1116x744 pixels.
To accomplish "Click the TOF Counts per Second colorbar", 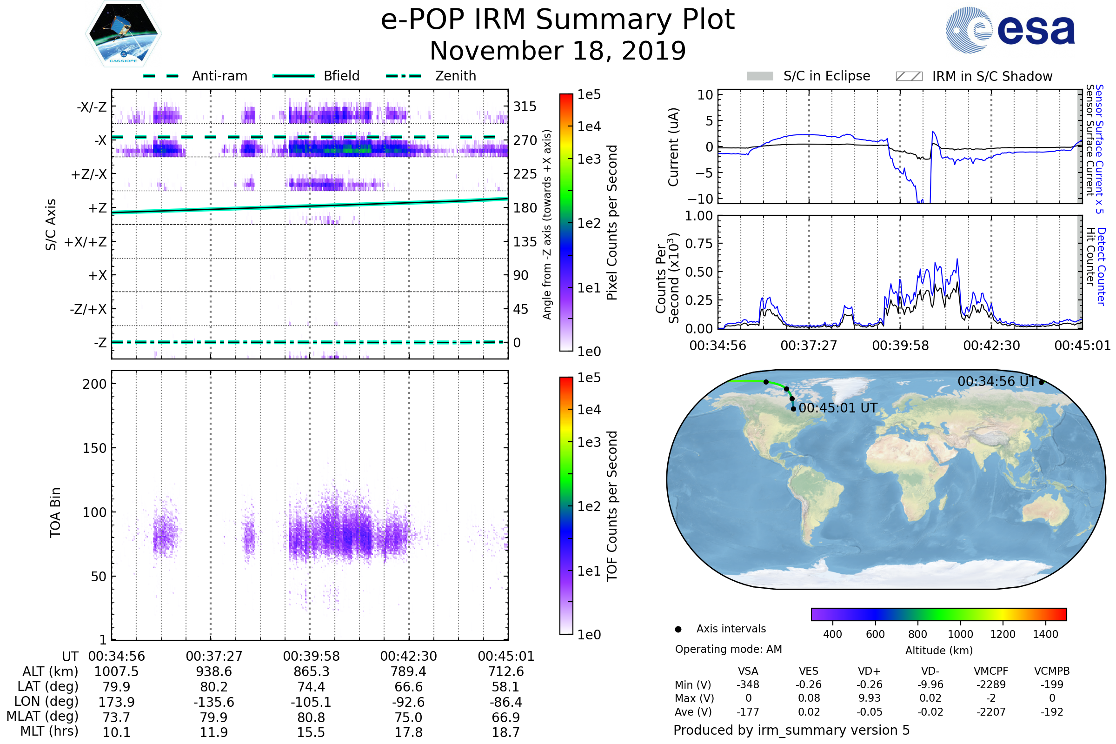I will (566, 506).
